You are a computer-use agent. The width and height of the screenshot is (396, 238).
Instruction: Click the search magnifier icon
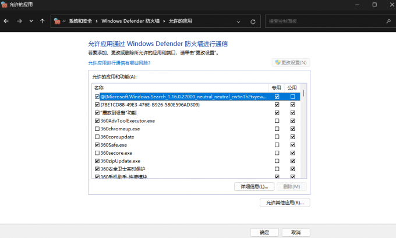388,22
